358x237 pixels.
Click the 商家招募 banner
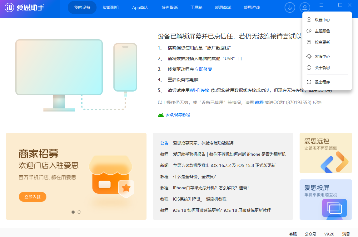[76, 176]
